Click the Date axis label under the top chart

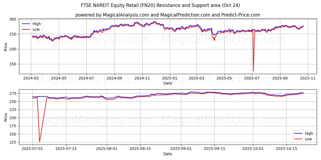point(167,83)
